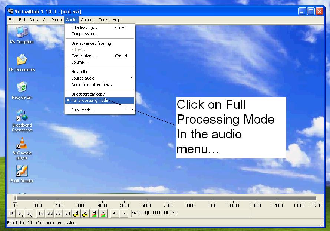
Task: Expand Source audio submenu arrow
Action: pyautogui.click(x=131, y=78)
